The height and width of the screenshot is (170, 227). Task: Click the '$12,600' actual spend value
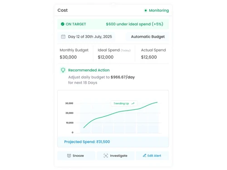tap(149, 57)
